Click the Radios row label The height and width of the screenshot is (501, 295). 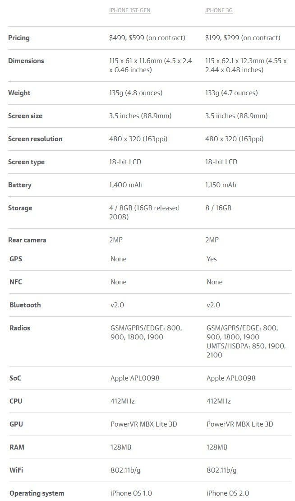[x=20, y=328]
